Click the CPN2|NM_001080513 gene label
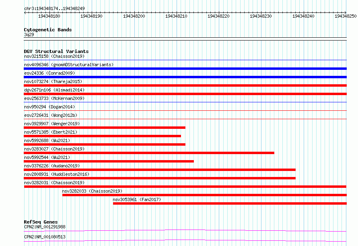Screen dimensions: 358x246 click(45, 237)
